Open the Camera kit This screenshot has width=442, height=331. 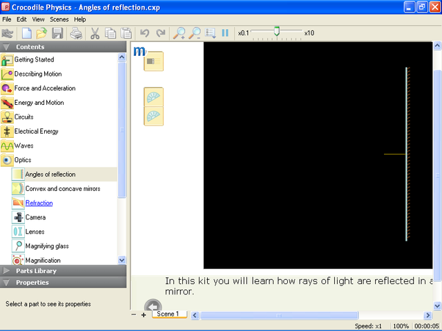35,218
